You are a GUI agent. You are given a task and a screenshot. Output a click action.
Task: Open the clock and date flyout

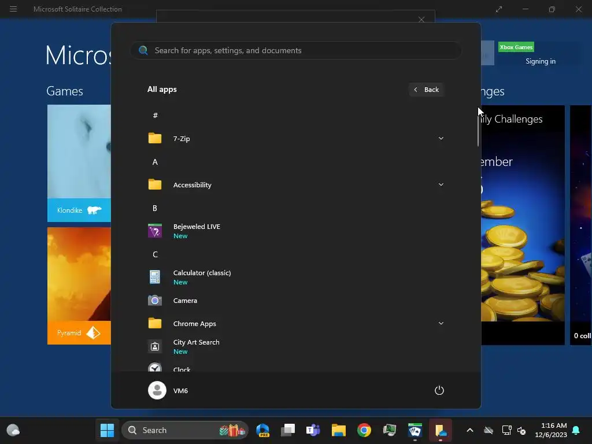click(x=551, y=430)
